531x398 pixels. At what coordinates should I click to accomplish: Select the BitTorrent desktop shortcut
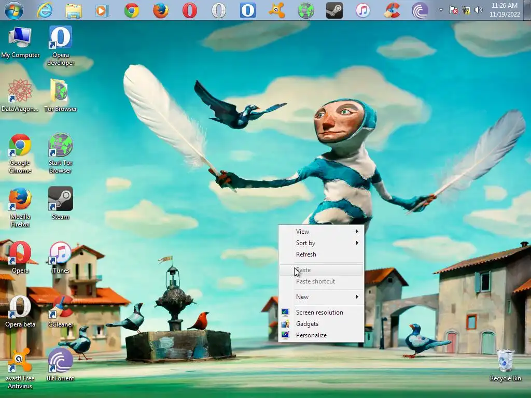coord(60,365)
